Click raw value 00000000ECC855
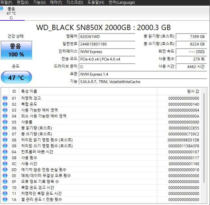210x205 pixels. click(x=184, y=128)
